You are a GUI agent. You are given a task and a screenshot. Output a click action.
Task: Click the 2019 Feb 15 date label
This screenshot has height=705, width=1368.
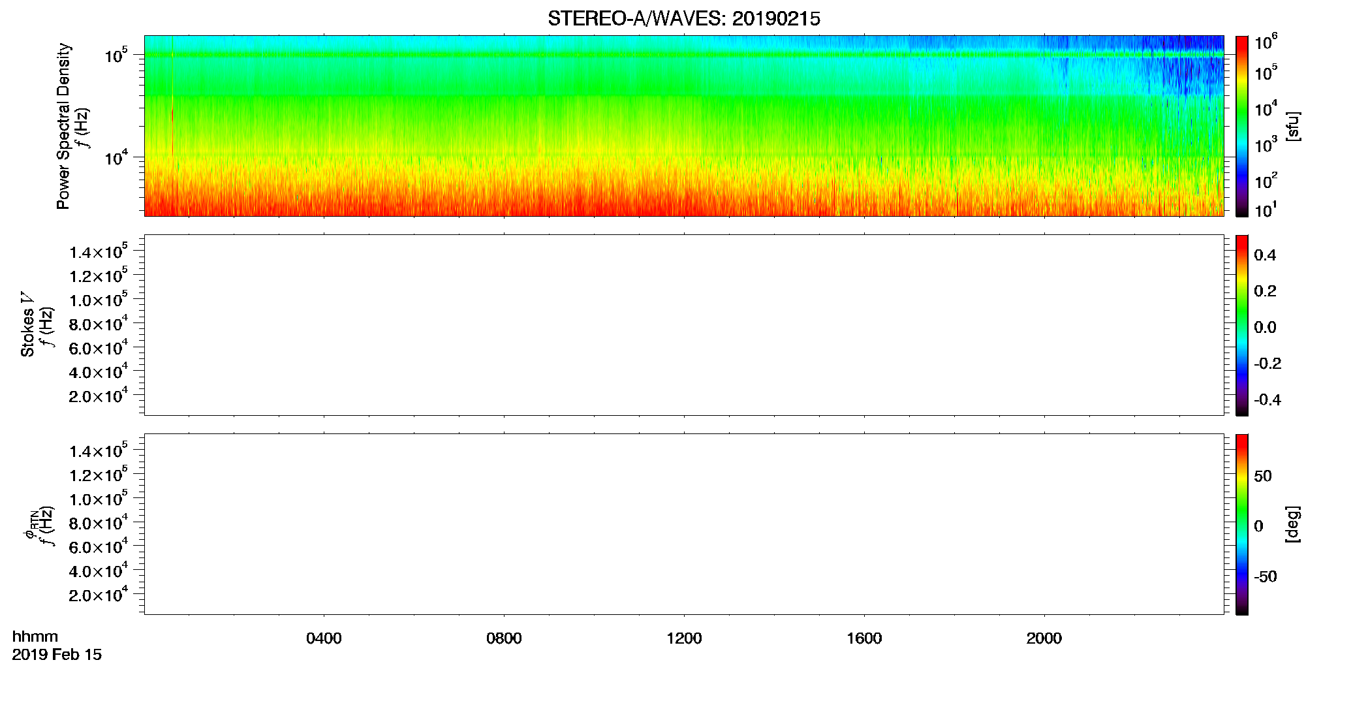pyautogui.click(x=57, y=655)
